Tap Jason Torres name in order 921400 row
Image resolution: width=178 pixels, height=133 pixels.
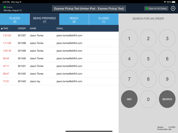click(37, 58)
